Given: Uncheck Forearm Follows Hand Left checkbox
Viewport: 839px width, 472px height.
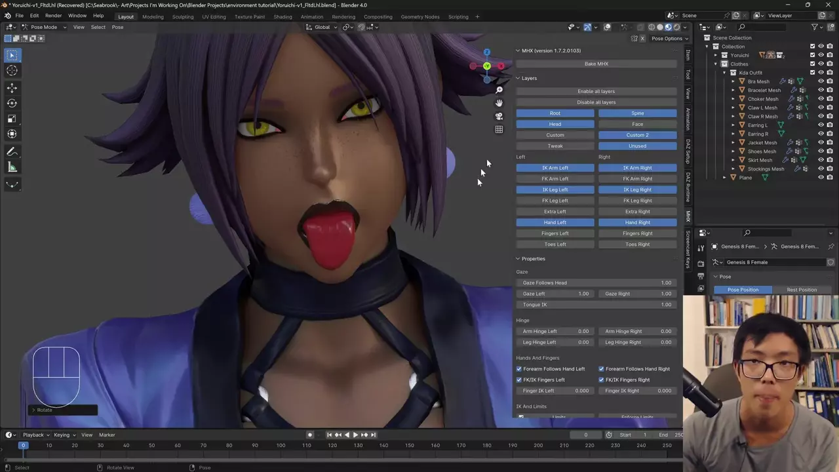Looking at the screenshot, I should pos(519,369).
